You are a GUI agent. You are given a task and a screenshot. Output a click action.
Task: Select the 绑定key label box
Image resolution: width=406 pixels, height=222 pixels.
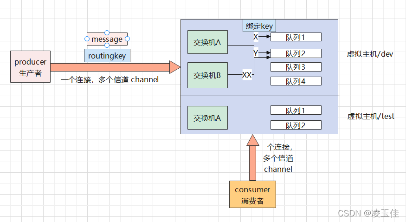coord(259,26)
